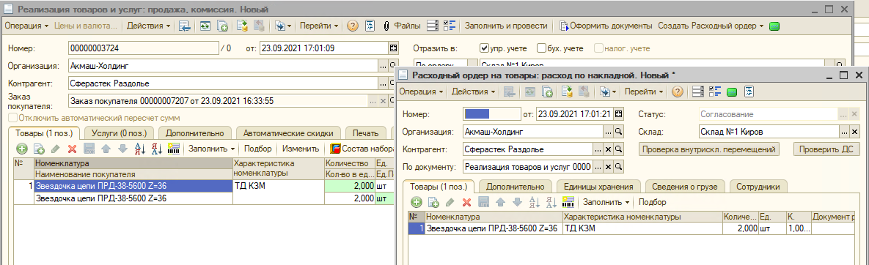Open Перейти menu in Реализация window
This screenshot has width=869, height=265.
tap(319, 26)
